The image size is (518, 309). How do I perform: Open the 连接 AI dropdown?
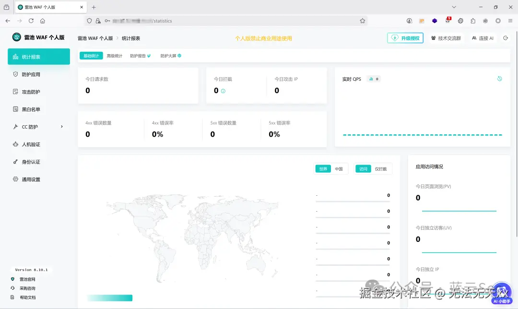tap(483, 38)
